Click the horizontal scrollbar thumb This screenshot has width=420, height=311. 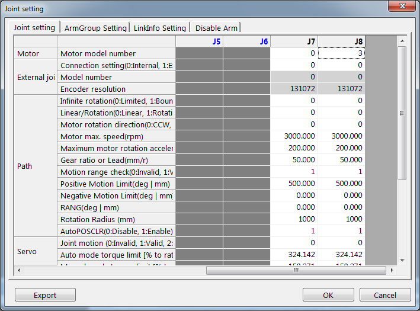coord(296,270)
